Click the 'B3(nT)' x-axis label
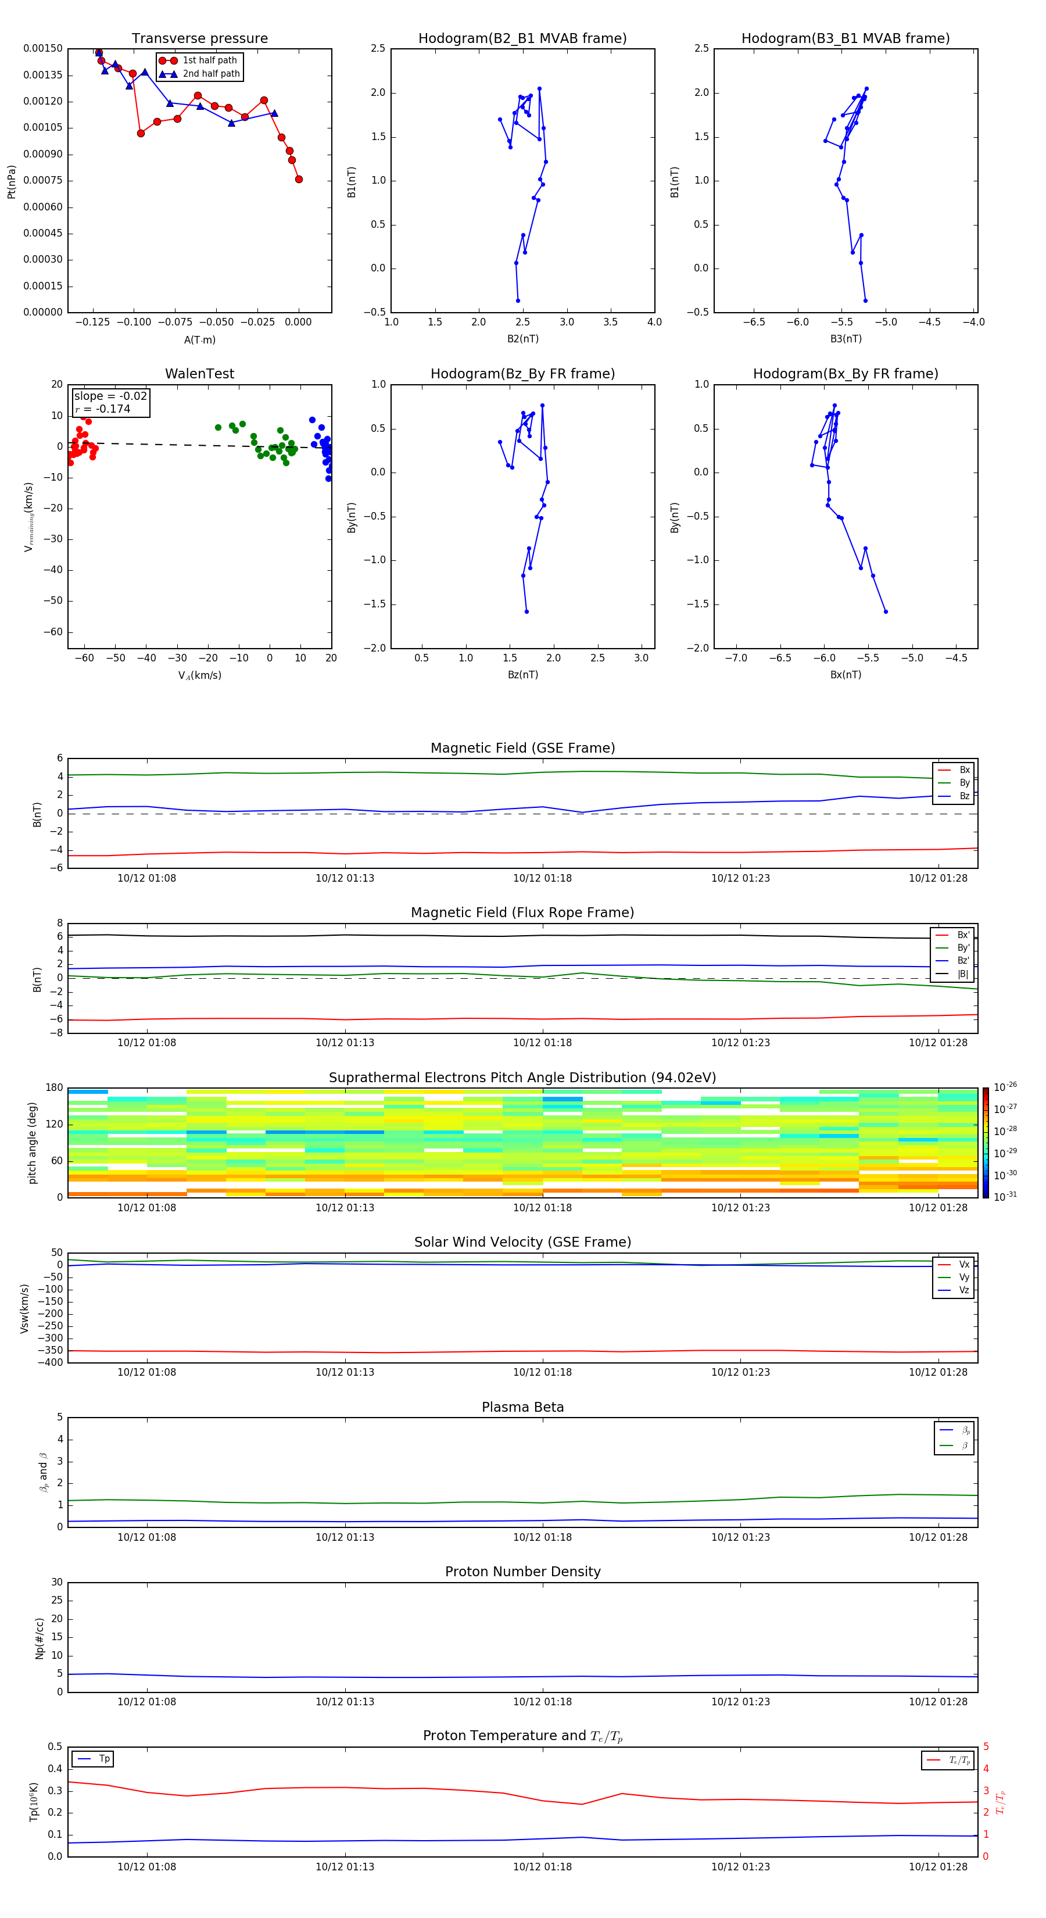Image resolution: width=1046 pixels, height=1918 pixels. click(846, 339)
